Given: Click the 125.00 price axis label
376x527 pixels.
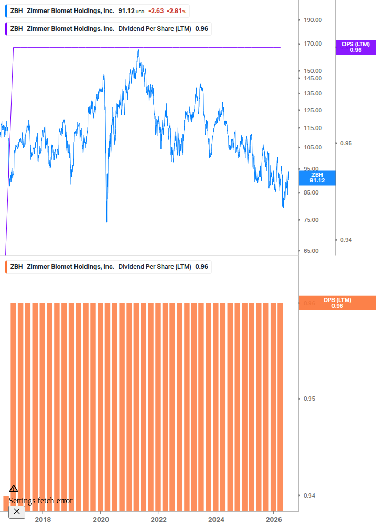Looking at the screenshot, I should click(313, 110).
